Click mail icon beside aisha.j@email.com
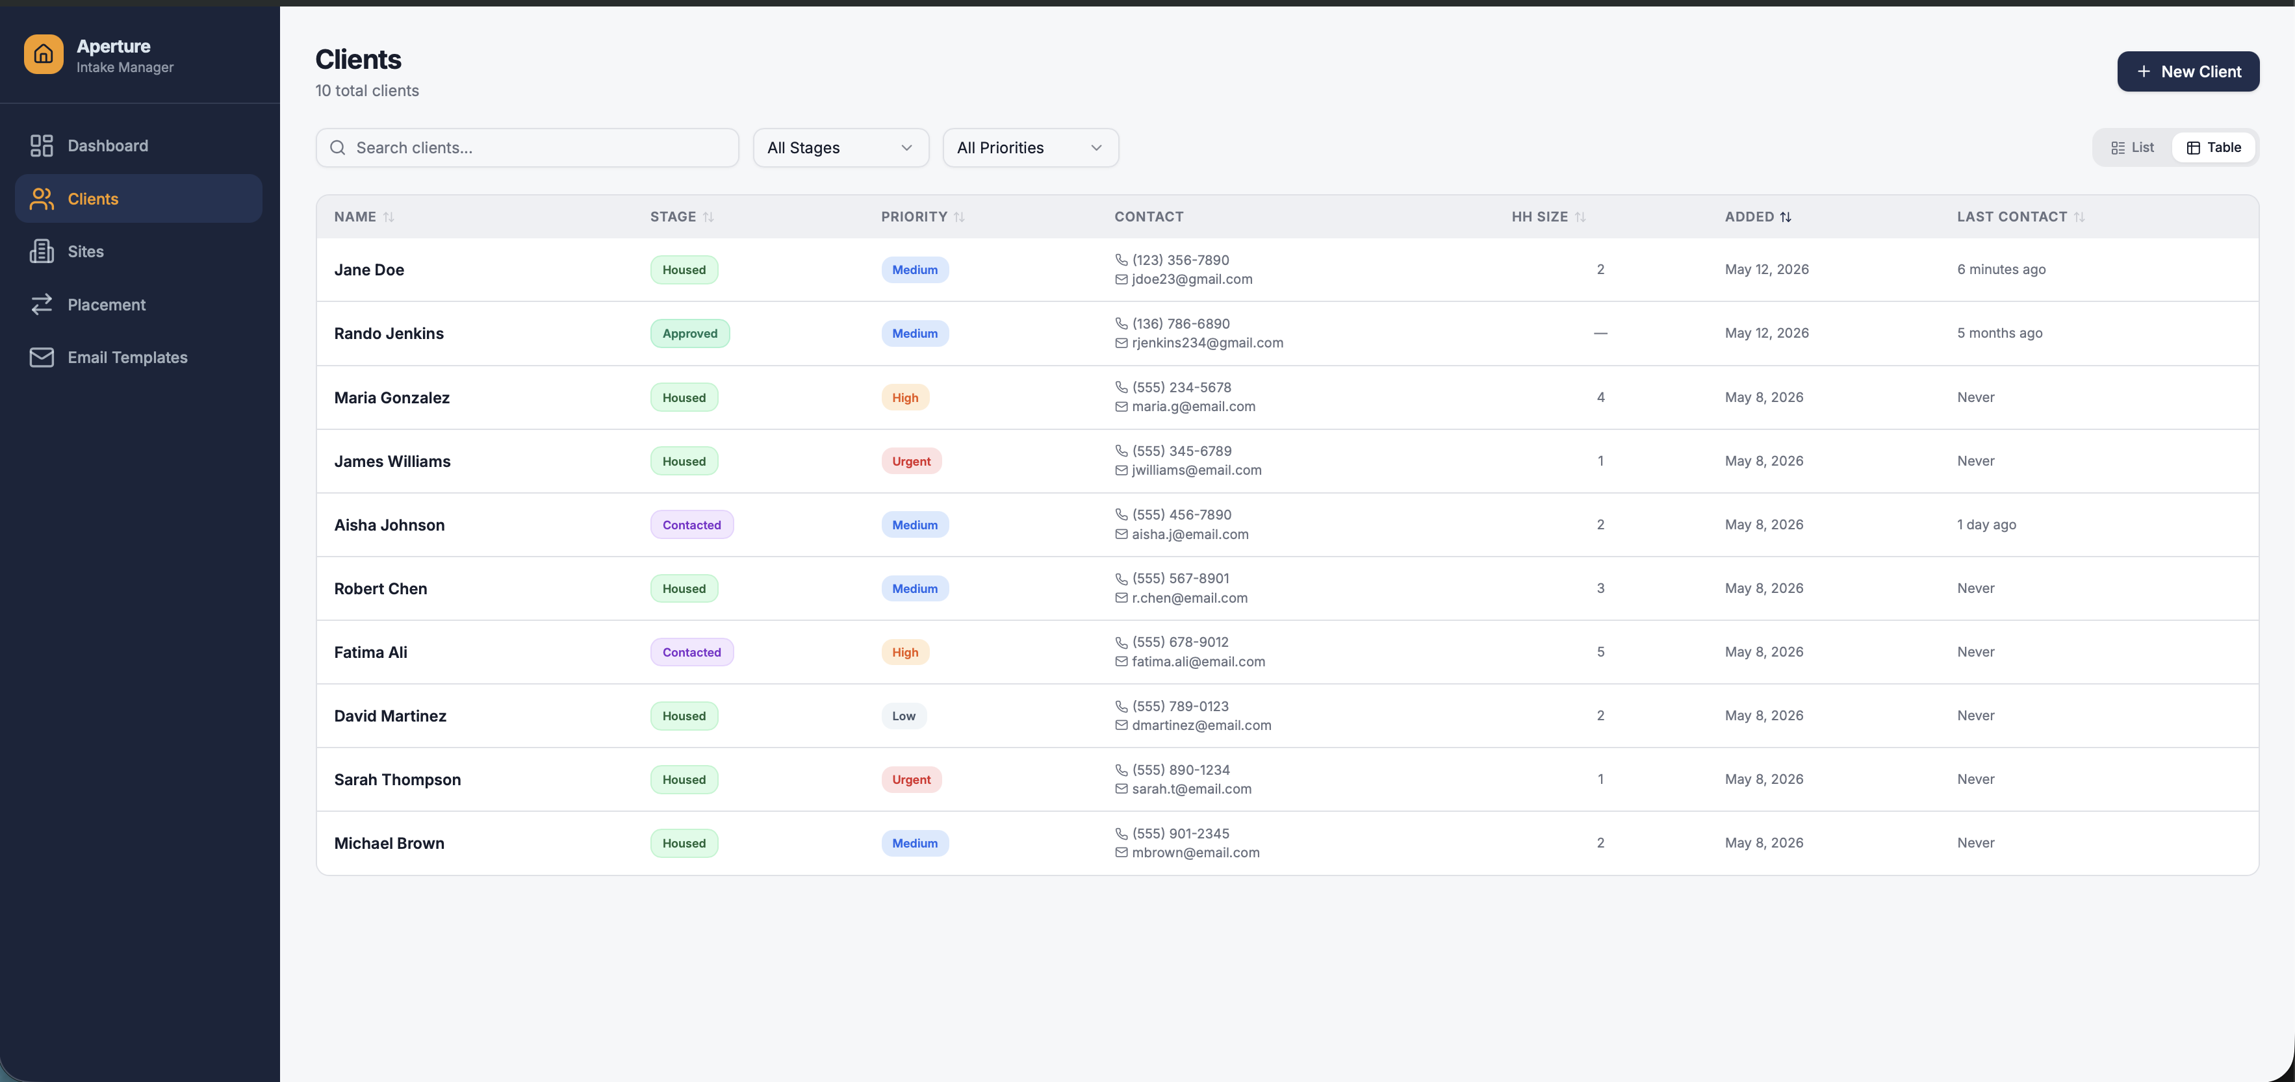Screen dimensions: 2295x1082 (1122, 535)
